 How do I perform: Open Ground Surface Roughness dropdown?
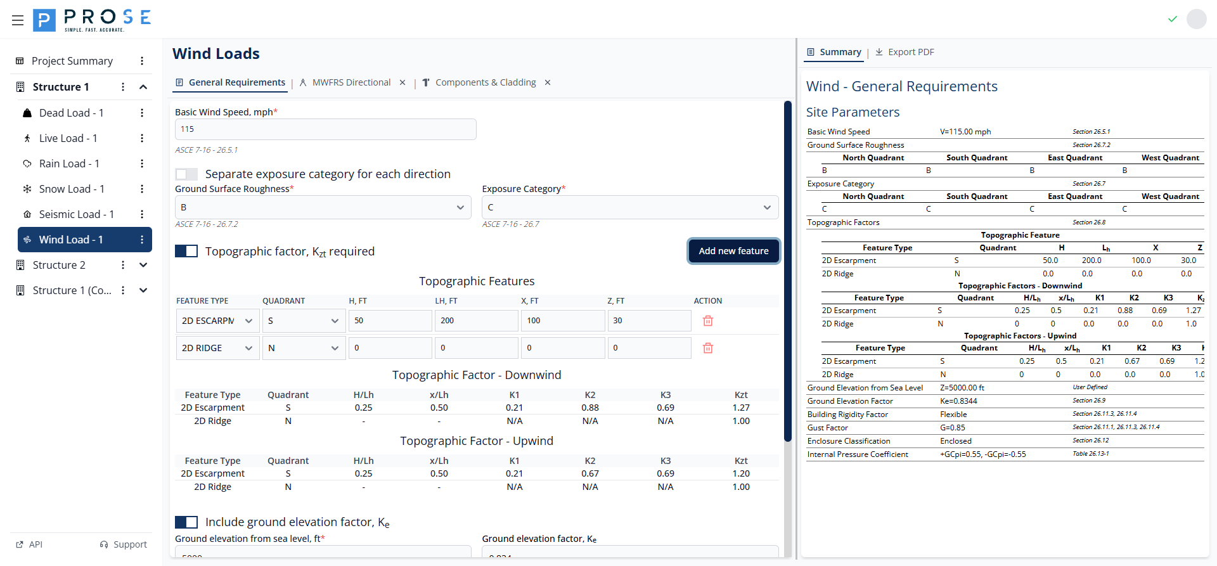point(323,207)
